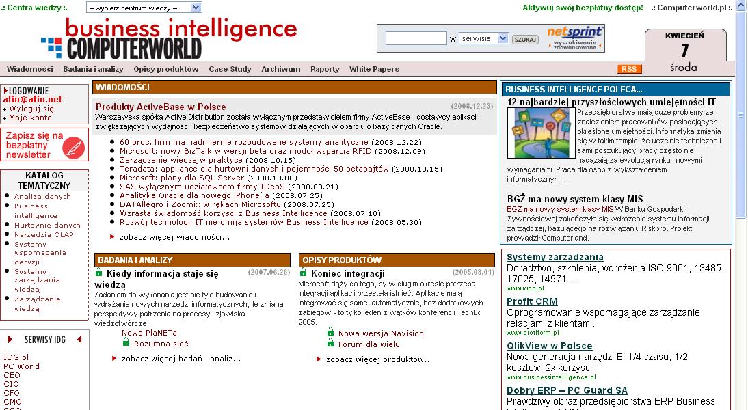Click red arrow before zobacz więcej wiadomości
Viewport: 748px width, 410px height.
112,237
